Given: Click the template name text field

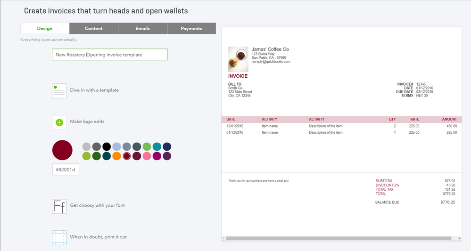Looking at the screenshot, I should (x=109, y=55).
